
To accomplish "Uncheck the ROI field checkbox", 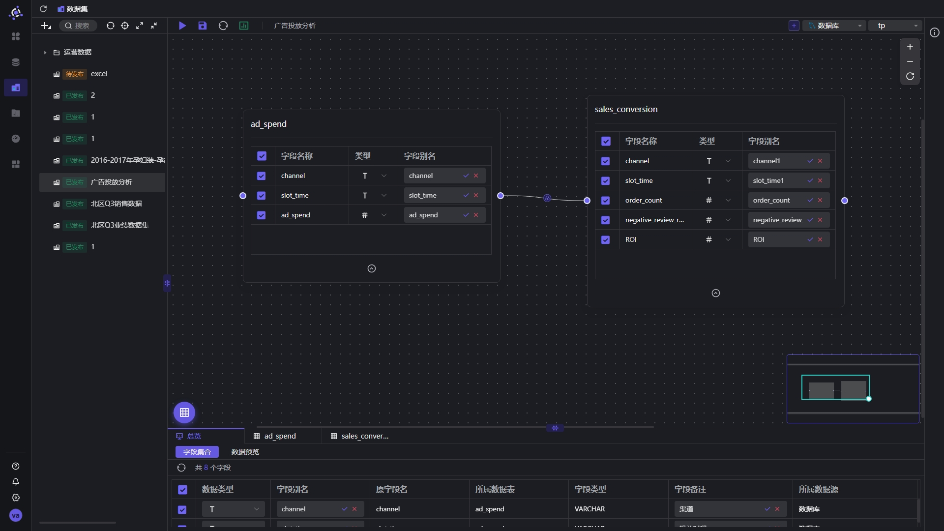I will pyautogui.click(x=606, y=239).
